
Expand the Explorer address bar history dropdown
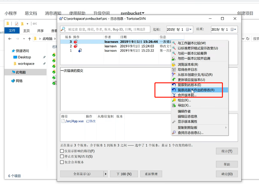coord(243,39)
